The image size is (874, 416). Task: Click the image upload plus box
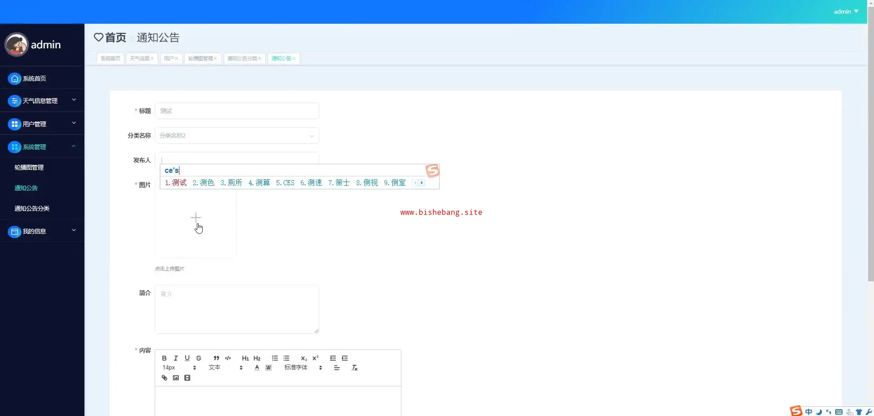tap(196, 218)
